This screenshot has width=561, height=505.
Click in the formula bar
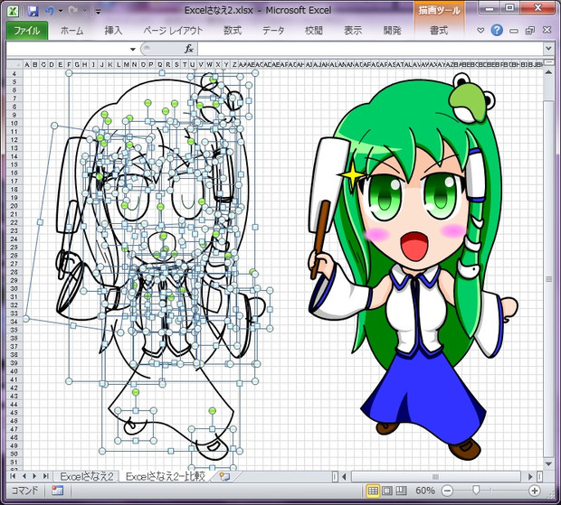point(370,50)
